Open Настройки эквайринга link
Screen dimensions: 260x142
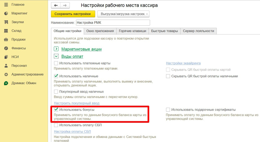click(x=183, y=63)
